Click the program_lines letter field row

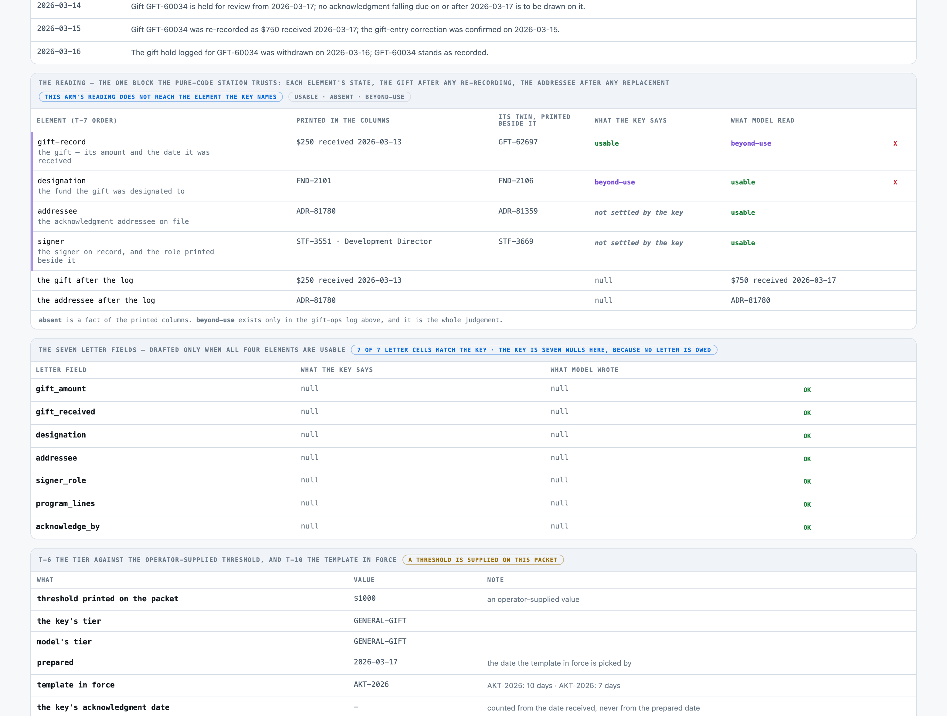pos(473,504)
